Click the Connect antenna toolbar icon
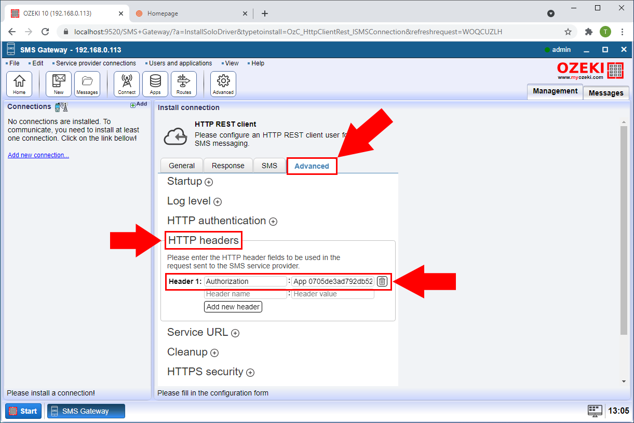Viewport: 634px width, 423px height. click(127, 84)
